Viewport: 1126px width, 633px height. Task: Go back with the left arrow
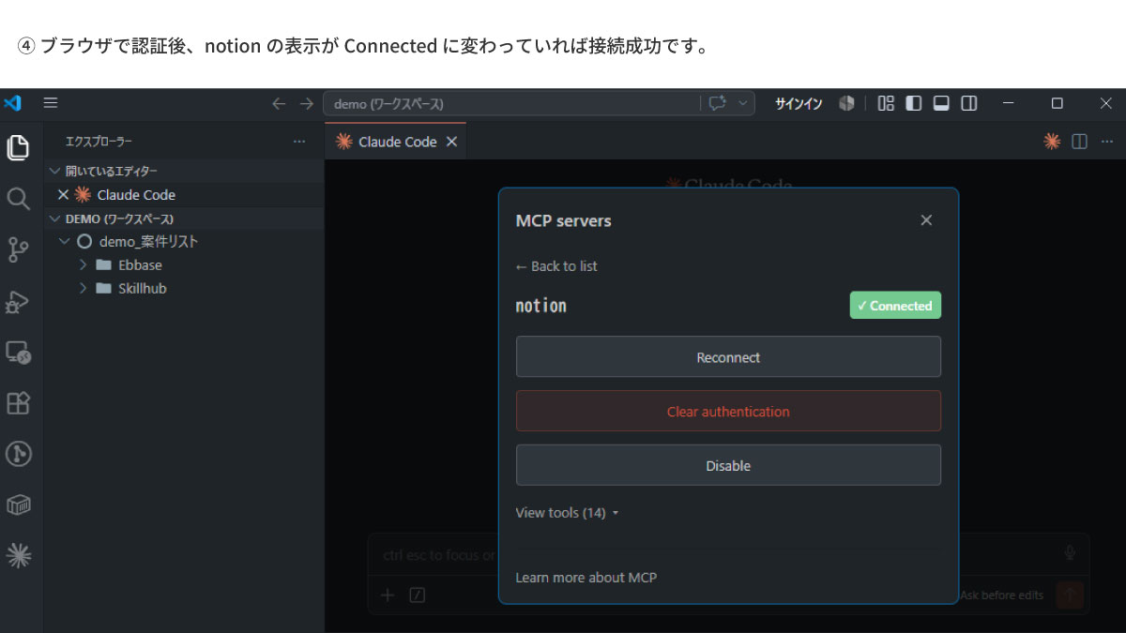279,104
